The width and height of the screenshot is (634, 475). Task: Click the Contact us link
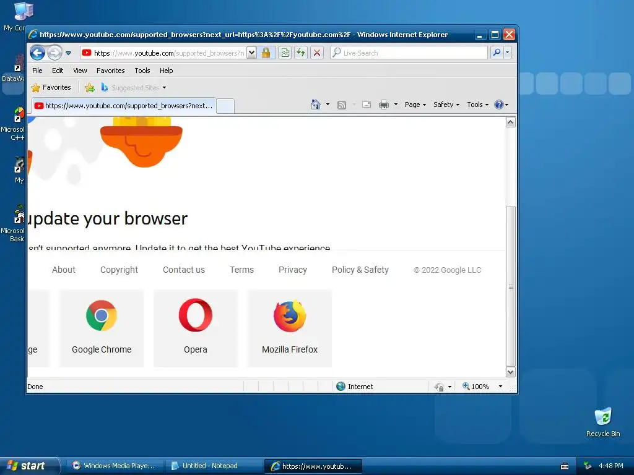click(x=183, y=270)
